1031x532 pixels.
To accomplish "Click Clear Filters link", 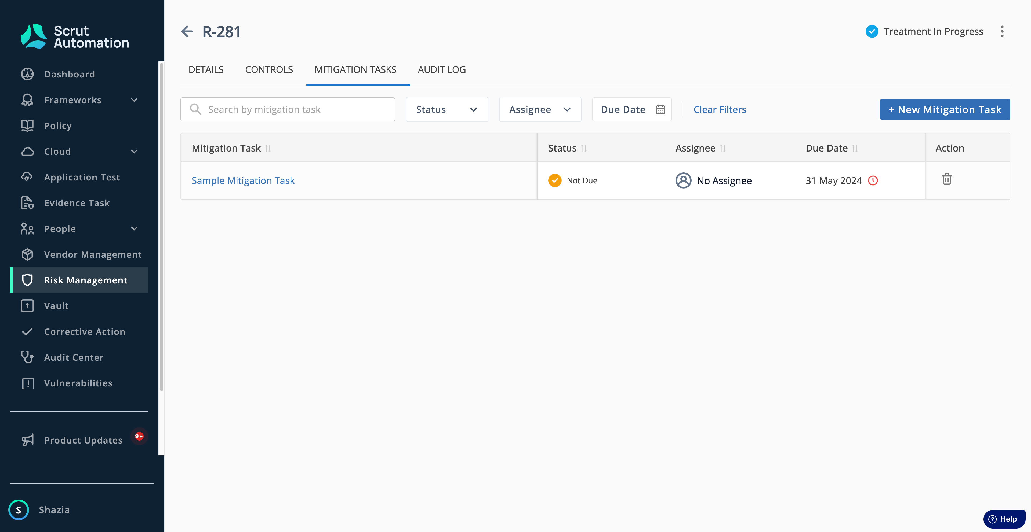I will pos(720,109).
